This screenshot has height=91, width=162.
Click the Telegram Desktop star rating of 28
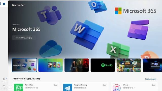[80, 88]
